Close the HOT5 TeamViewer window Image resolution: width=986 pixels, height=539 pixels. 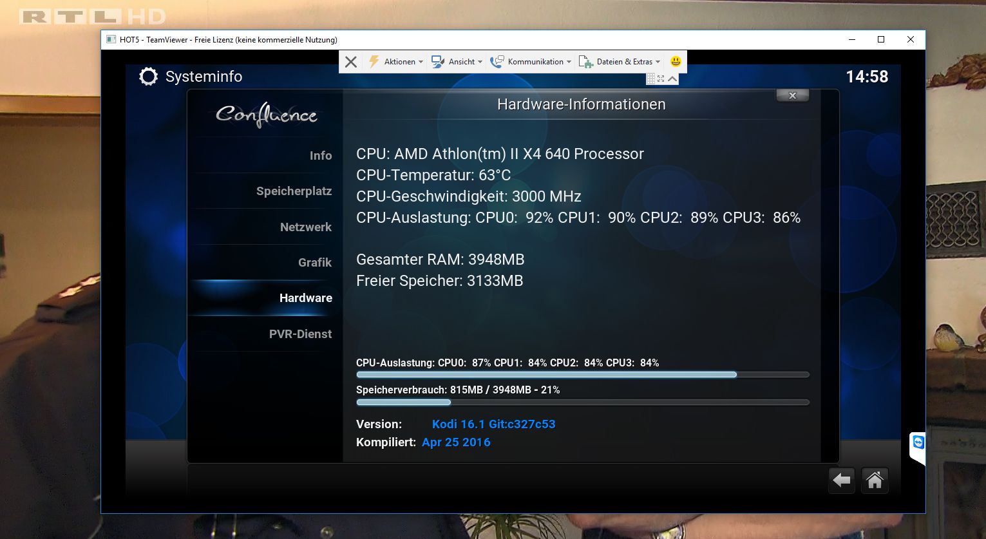click(911, 39)
